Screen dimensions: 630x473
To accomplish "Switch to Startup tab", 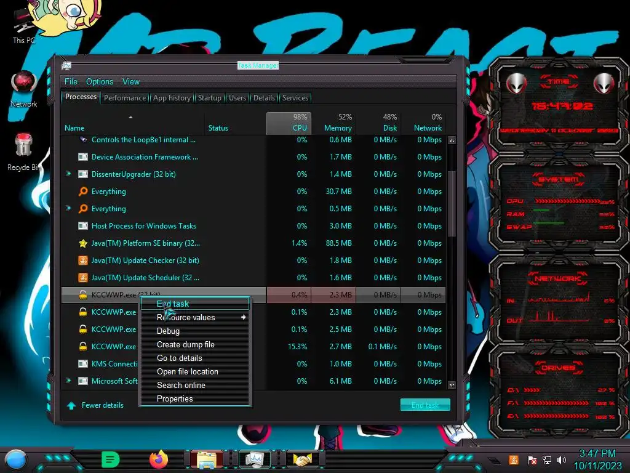I will click(x=209, y=98).
